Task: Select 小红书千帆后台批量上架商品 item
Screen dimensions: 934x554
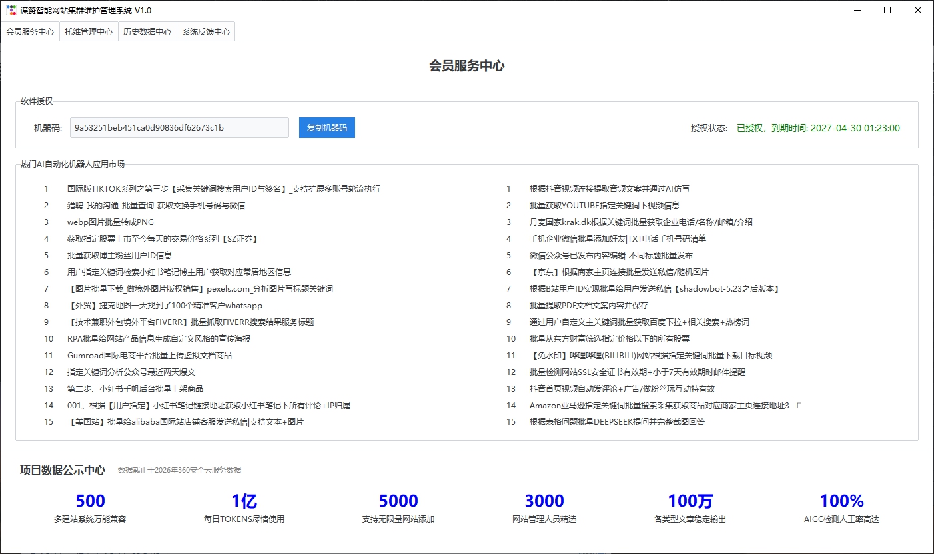Action: (x=135, y=389)
